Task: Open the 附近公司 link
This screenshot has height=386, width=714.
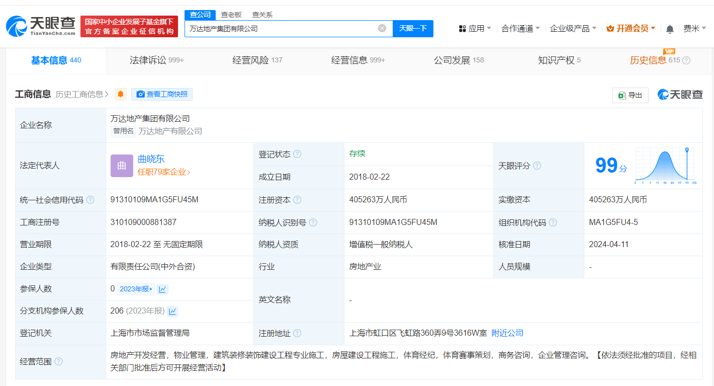Action: click(506, 333)
